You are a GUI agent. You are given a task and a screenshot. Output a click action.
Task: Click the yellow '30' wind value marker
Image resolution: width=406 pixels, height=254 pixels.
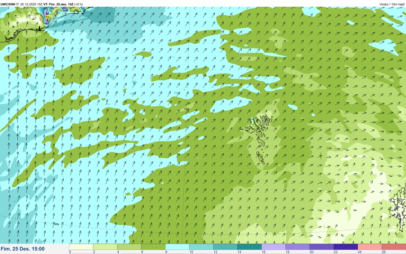(x=47, y=16)
